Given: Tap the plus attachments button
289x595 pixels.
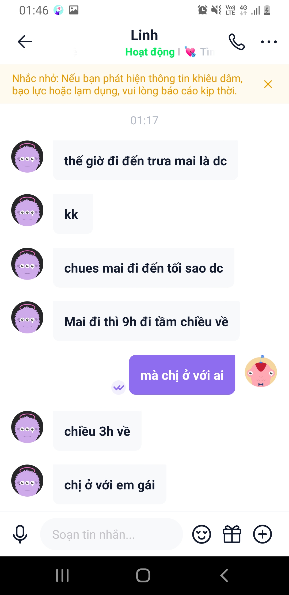Looking at the screenshot, I should [263, 534].
